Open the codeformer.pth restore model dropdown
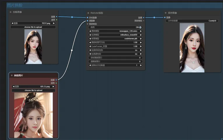This screenshot has height=140, width=223. pyautogui.click(x=116, y=38)
